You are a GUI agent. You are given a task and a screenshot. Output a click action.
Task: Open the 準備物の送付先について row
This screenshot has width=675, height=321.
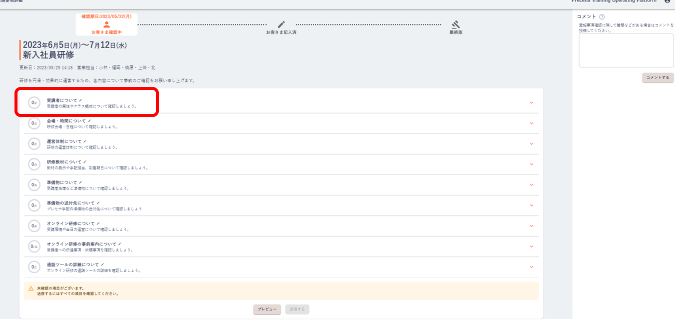point(281,205)
